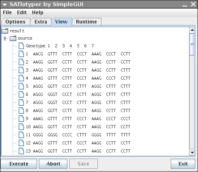Click the vertical scrollbar thumb
This screenshot has height=172, width=198.
[192, 45]
